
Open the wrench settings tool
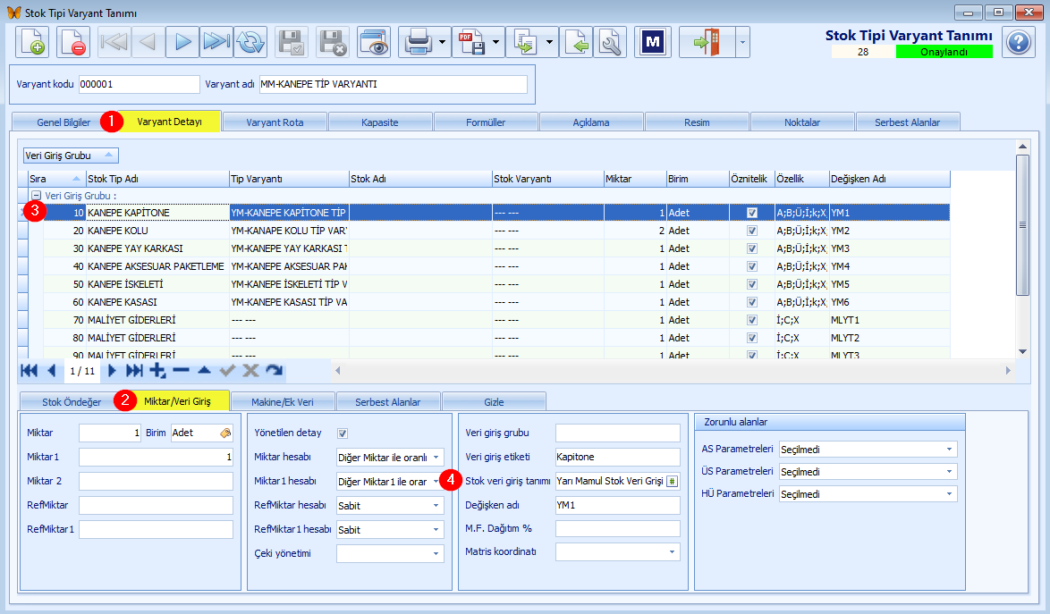[x=610, y=42]
